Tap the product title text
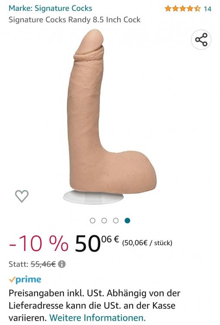This screenshot has width=220, height=325. [74, 19]
